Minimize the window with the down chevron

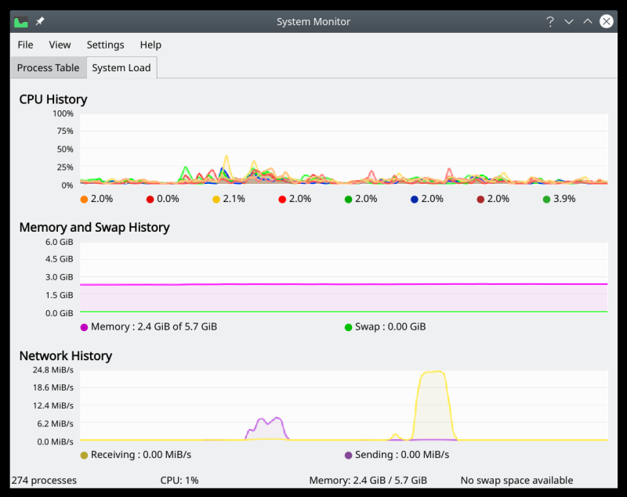[x=569, y=22]
